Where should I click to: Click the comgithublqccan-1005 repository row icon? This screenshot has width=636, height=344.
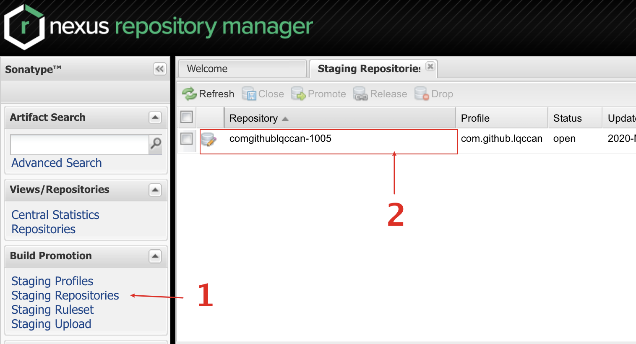coord(209,139)
